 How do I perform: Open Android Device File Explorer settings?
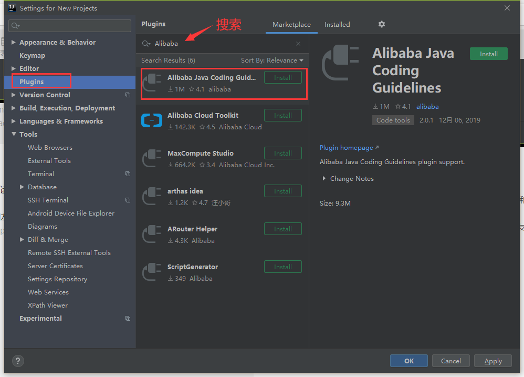[x=71, y=213]
